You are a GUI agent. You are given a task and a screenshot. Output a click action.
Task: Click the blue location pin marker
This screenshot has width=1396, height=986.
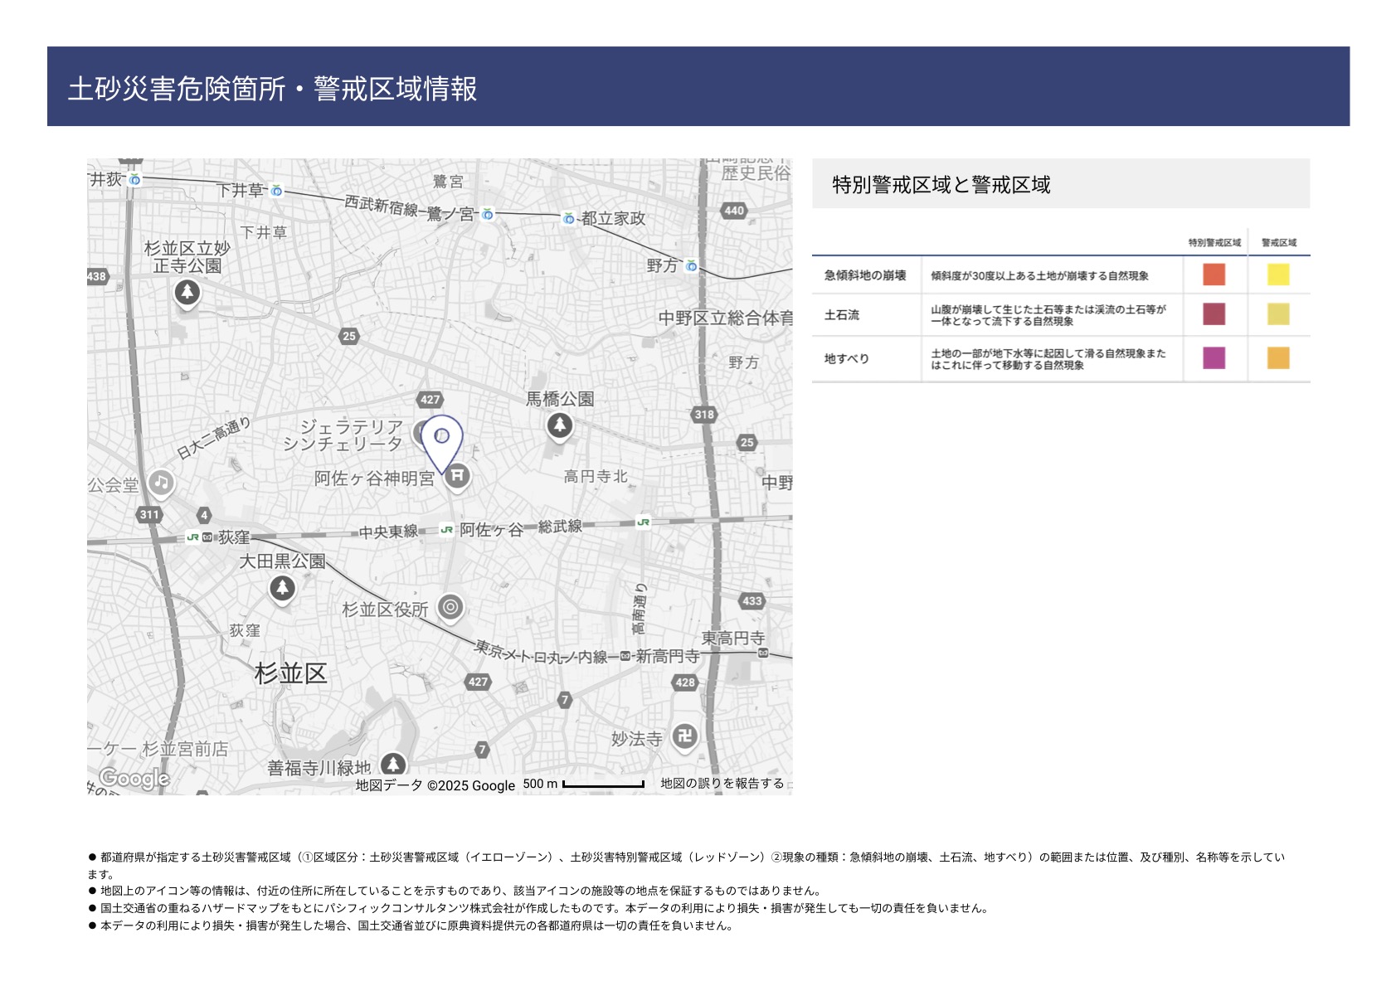coord(442,438)
